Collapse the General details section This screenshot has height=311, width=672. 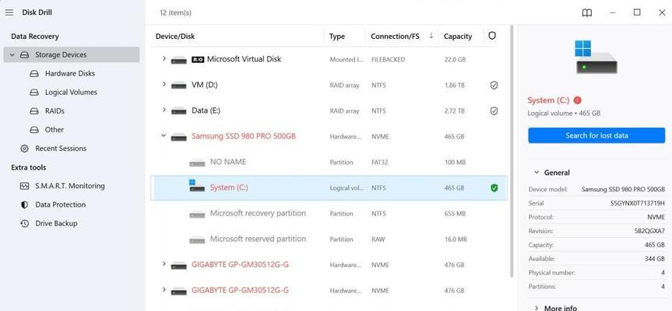[537, 173]
